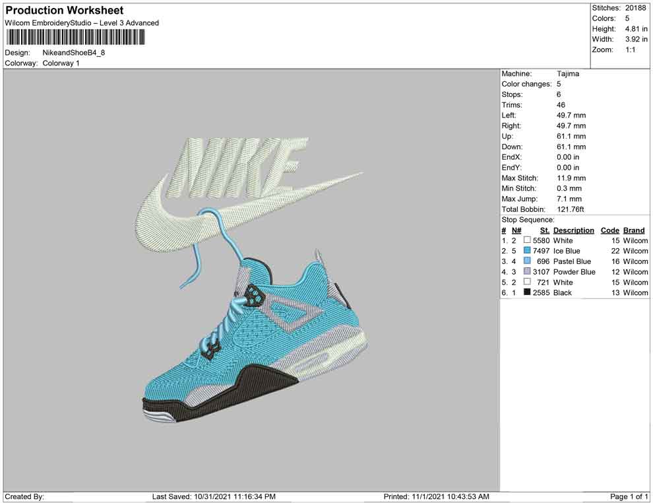Click the stitch count 20188
The width and height of the screenshot is (653, 503).
click(635, 8)
